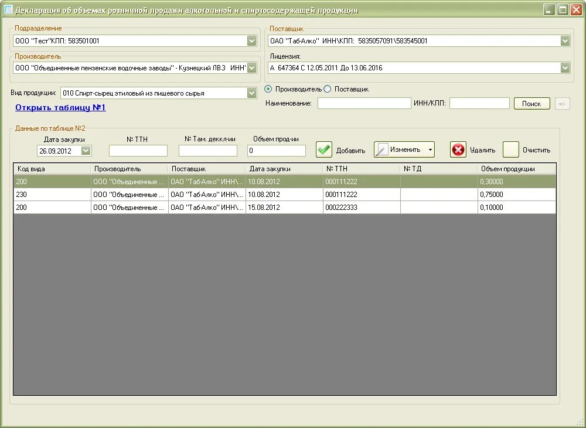The height and width of the screenshot is (428, 586).
Task: Open the Изменить button's dropdown arrow
Action: coord(430,150)
